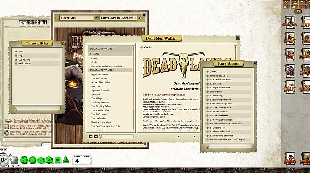Open the options gear icon below tool buttons
The image size is (310, 173).
click(298, 11)
